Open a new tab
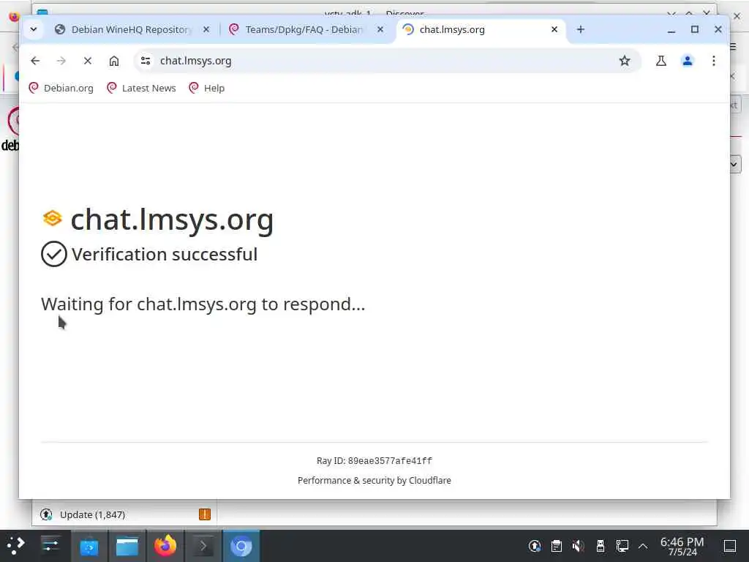 580,29
